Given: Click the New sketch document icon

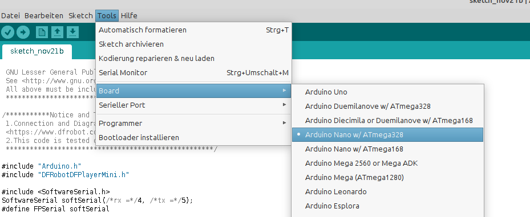Looking at the screenshot, I should coord(42,32).
